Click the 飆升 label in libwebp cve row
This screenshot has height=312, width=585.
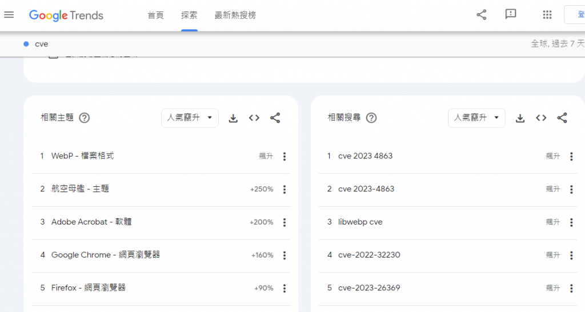553,222
